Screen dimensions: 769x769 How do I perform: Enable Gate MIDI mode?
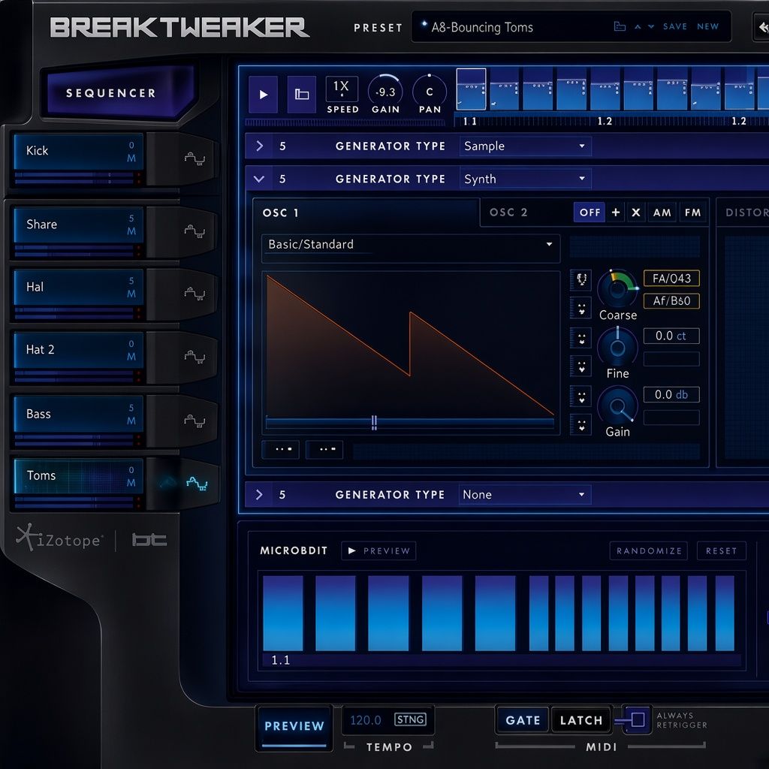tap(523, 720)
